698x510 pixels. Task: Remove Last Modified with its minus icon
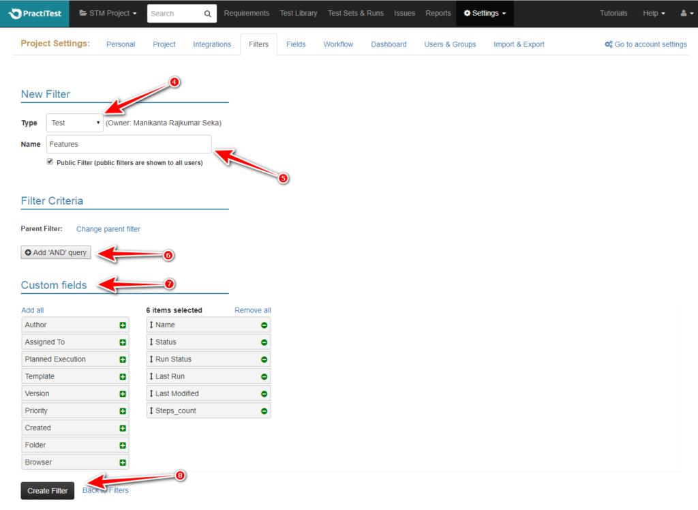[262, 393]
